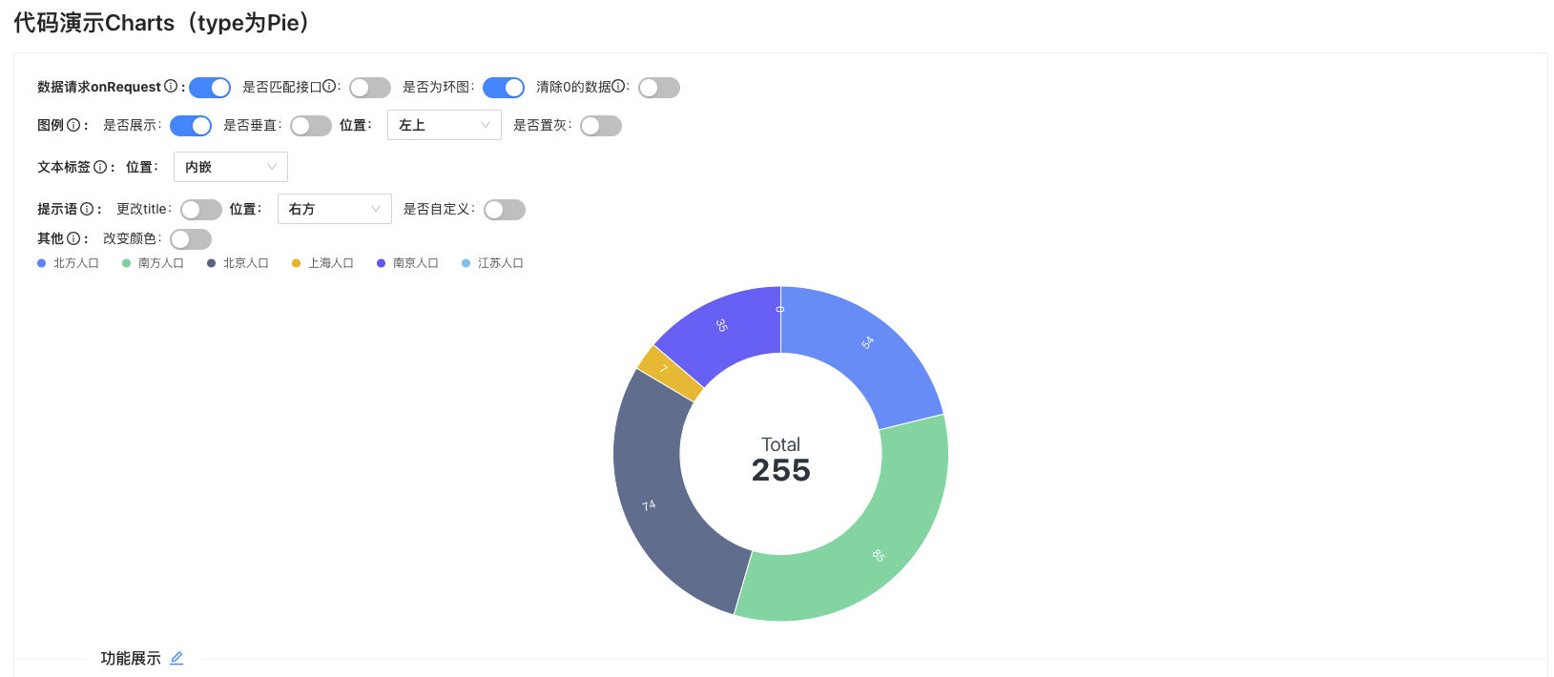Screen dimensions: 1554x677
Task: Enable the 是否垂直 switch
Action: pyautogui.click(x=311, y=126)
